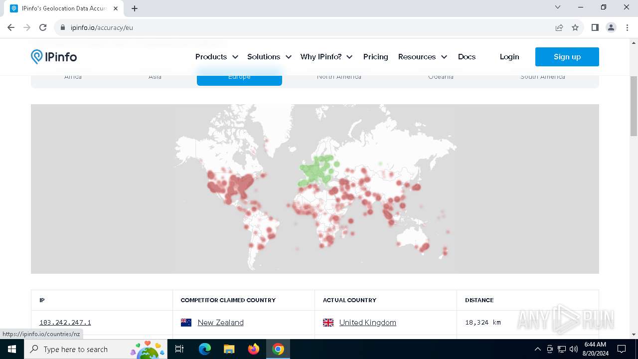Open the United Kingdom country link

368,323
